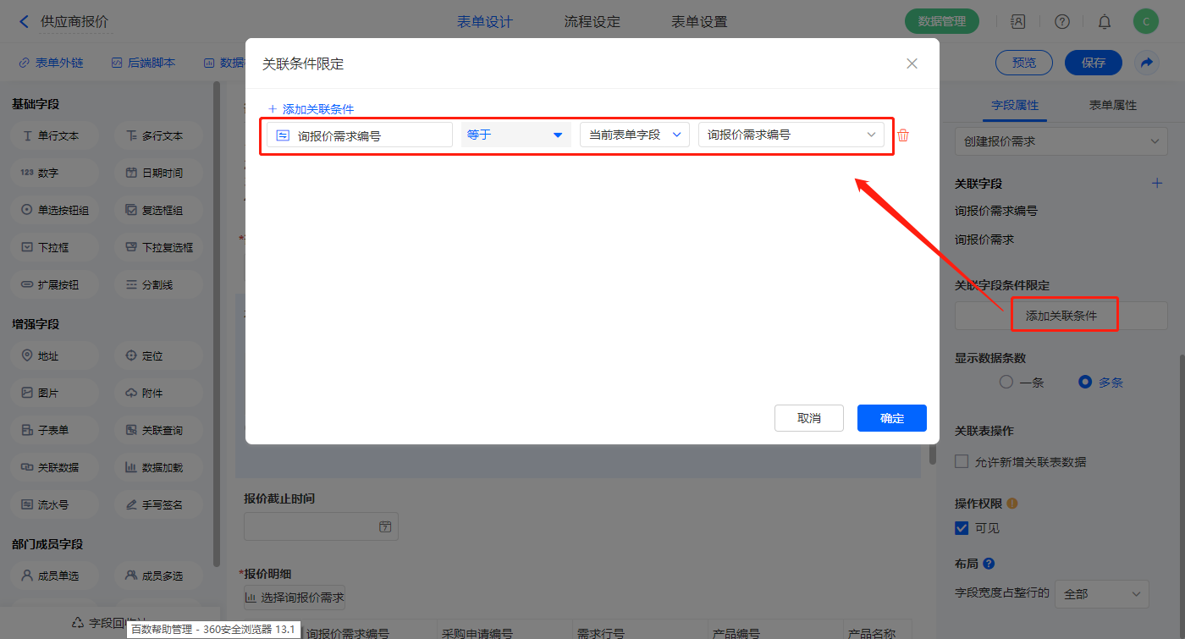Enable 允许新增关联表数据 checkbox

[962, 461]
